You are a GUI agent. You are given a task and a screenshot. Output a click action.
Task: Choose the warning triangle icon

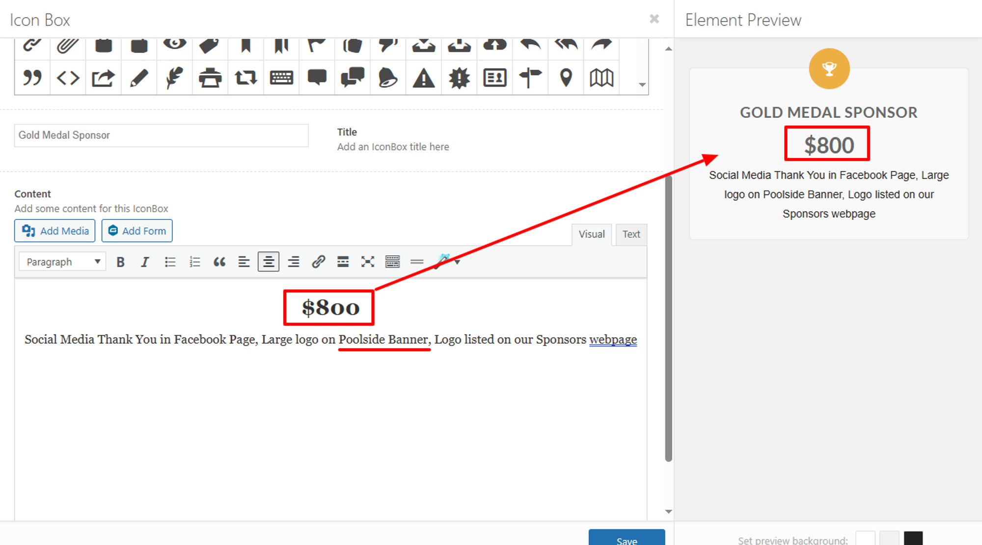[x=423, y=78]
